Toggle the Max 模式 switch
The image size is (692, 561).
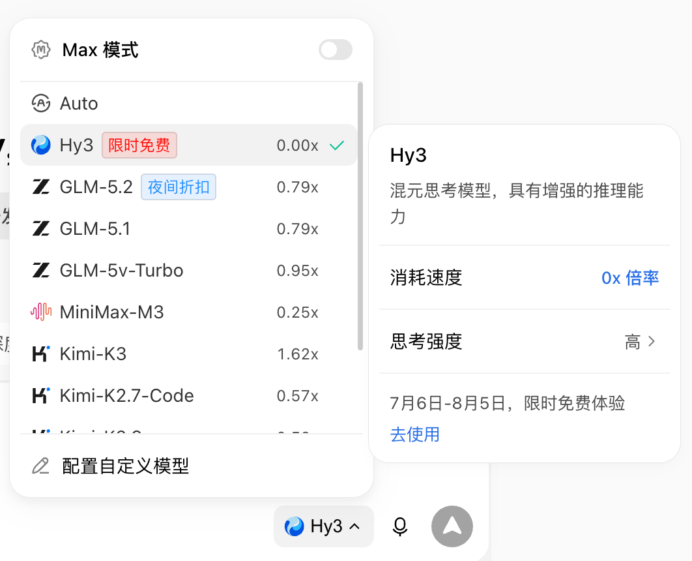click(336, 50)
